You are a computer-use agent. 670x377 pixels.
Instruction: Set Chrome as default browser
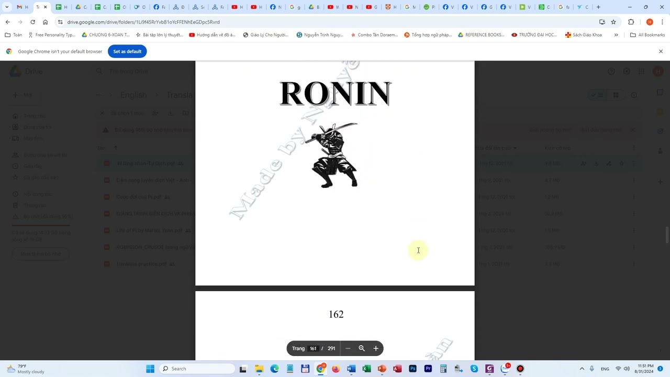[x=127, y=51]
